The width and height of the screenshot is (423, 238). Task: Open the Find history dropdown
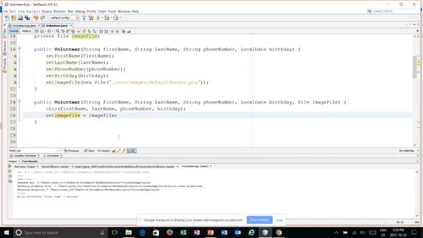[x=58, y=151]
